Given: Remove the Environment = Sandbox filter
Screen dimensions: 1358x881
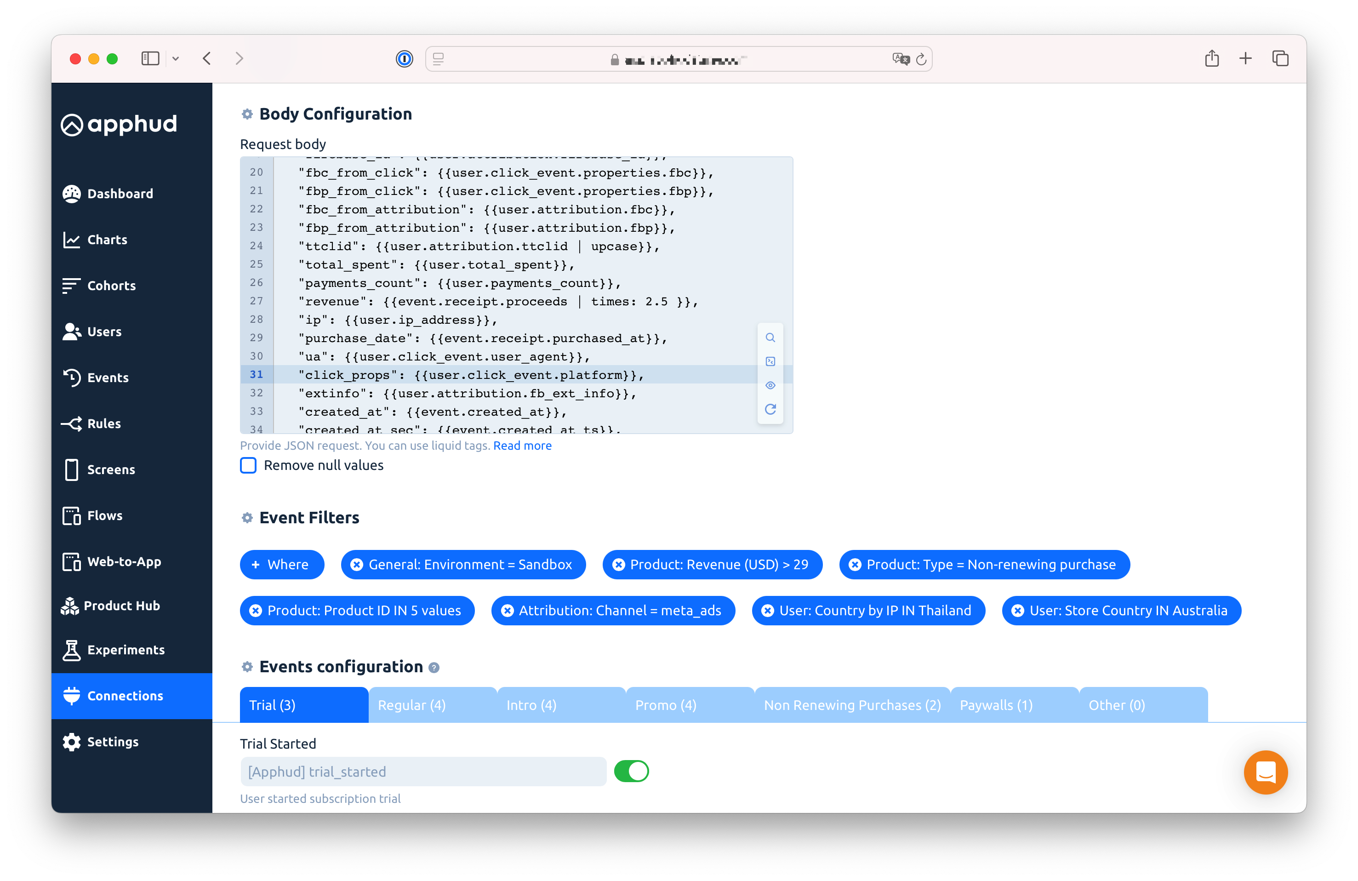Looking at the screenshot, I should (x=357, y=564).
